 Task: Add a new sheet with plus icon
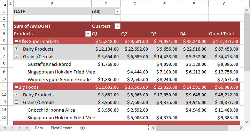pyautogui.click(x=83, y=128)
